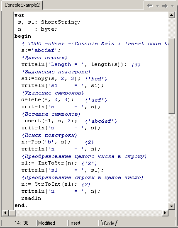Click the writeln 'Length = ' line
The height and width of the screenshot is (228, 178).
point(74,64)
